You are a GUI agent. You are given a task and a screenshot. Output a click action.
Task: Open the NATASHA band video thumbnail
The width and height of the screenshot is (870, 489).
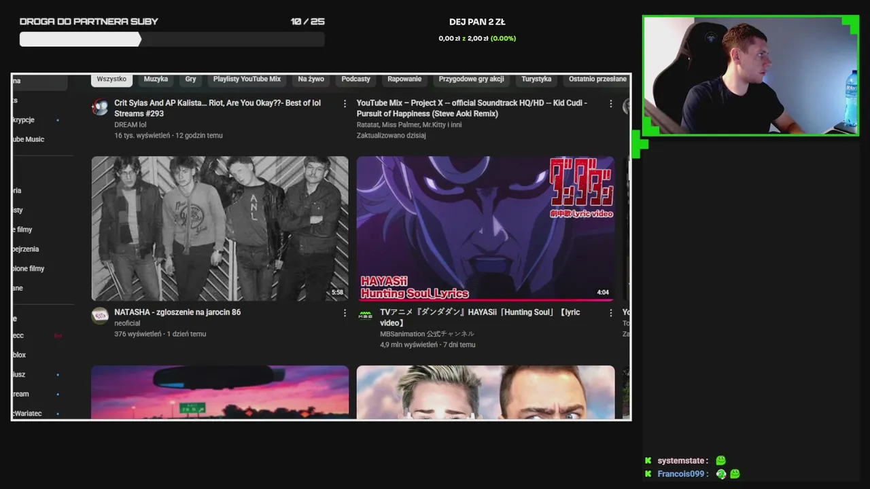click(x=220, y=228)
